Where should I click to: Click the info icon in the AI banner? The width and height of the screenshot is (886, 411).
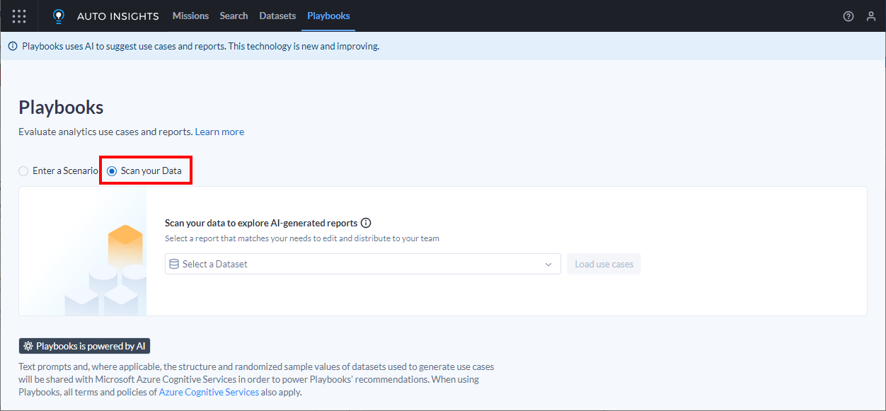[x=13, y=46]
